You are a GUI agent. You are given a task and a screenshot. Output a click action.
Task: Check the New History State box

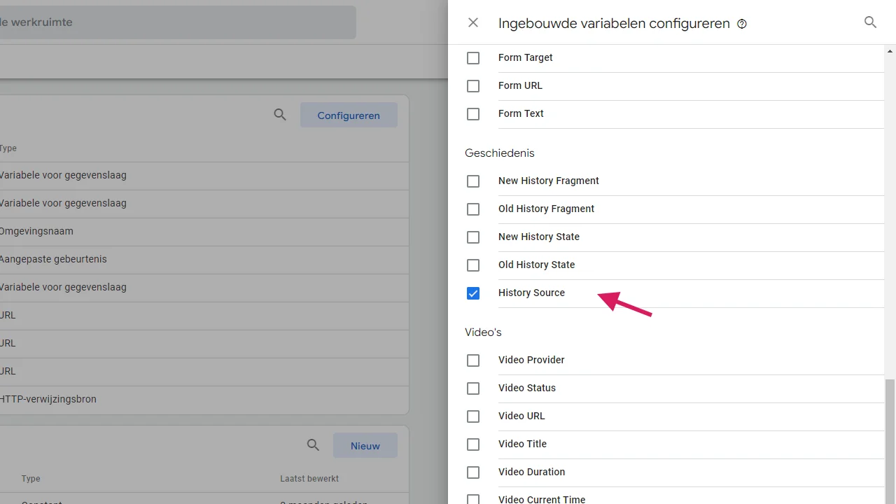point(473,237)
